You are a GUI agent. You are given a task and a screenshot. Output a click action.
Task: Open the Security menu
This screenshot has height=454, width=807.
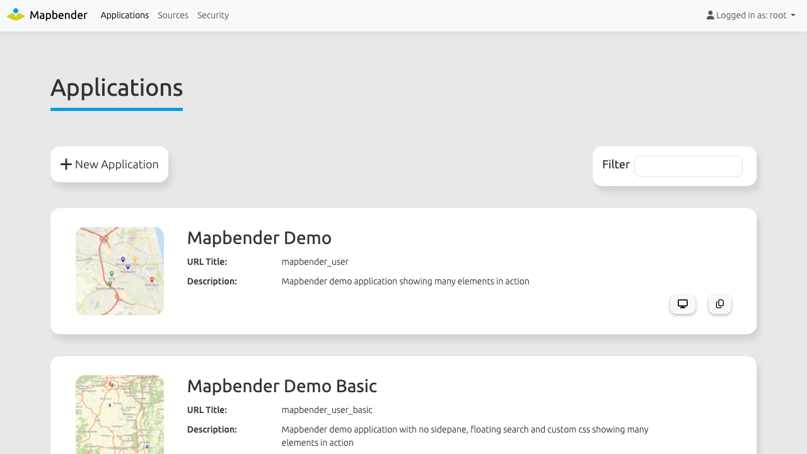pos(213,15)
